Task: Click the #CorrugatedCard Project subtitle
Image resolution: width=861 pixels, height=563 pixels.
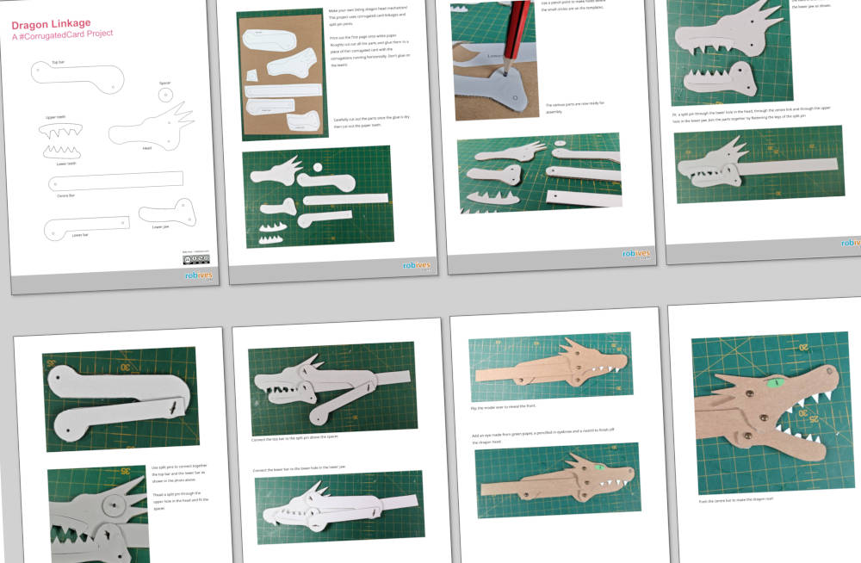Action: (x=62, y=34)
